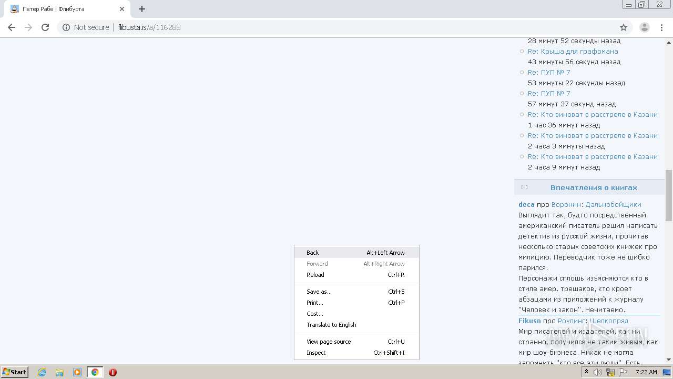Open media player icon in taskbar

pos(77,372)
